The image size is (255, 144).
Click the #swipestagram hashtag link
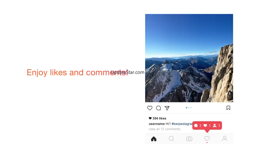[x=182, y=124]
